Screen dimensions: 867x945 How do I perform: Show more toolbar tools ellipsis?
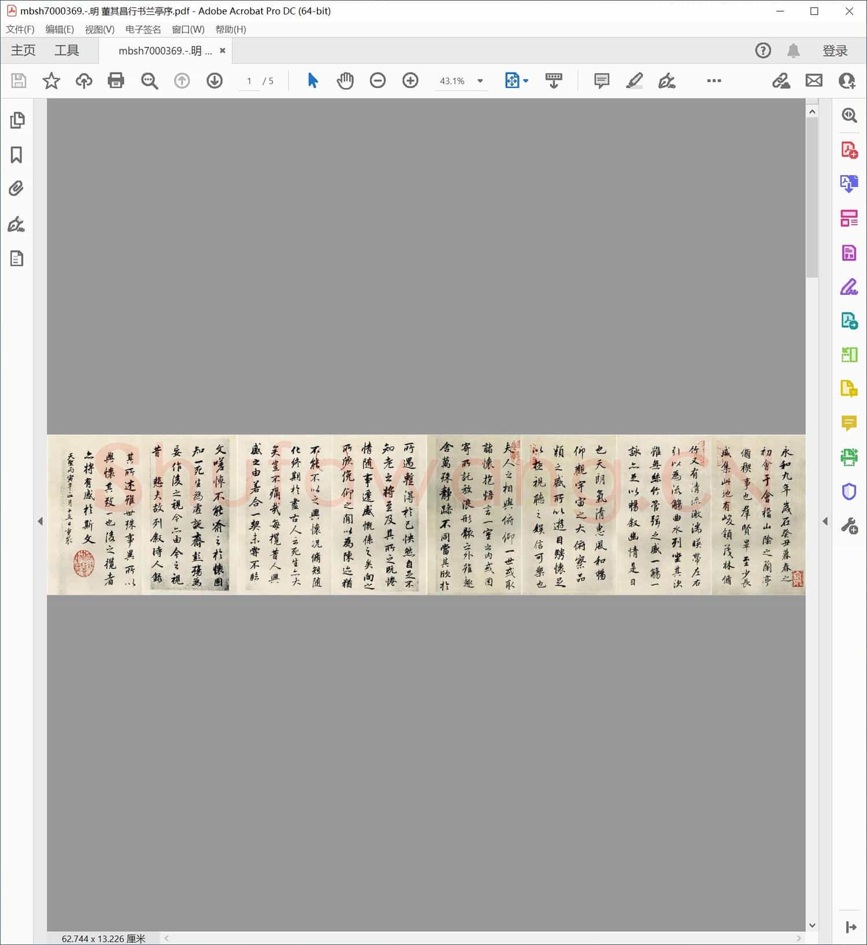pyautogui.click(x=714, y=80)
